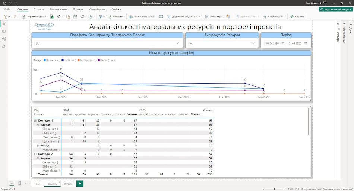
Task: Open DAX query view from left sidebar
Action: pyautogui.click(x=4, y=46)
